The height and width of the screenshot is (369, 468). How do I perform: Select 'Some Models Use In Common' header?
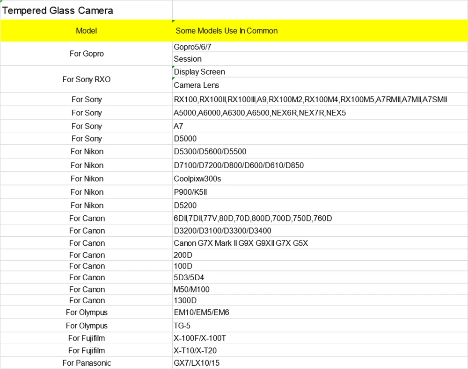point(227,31)
